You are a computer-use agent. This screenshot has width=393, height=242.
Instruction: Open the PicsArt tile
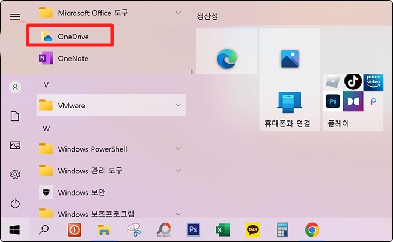pos(373,101)
